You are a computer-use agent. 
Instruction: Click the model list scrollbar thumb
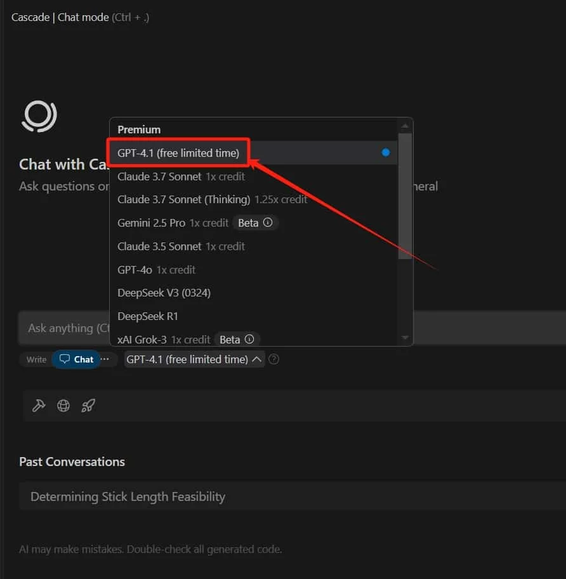point(405,196)
